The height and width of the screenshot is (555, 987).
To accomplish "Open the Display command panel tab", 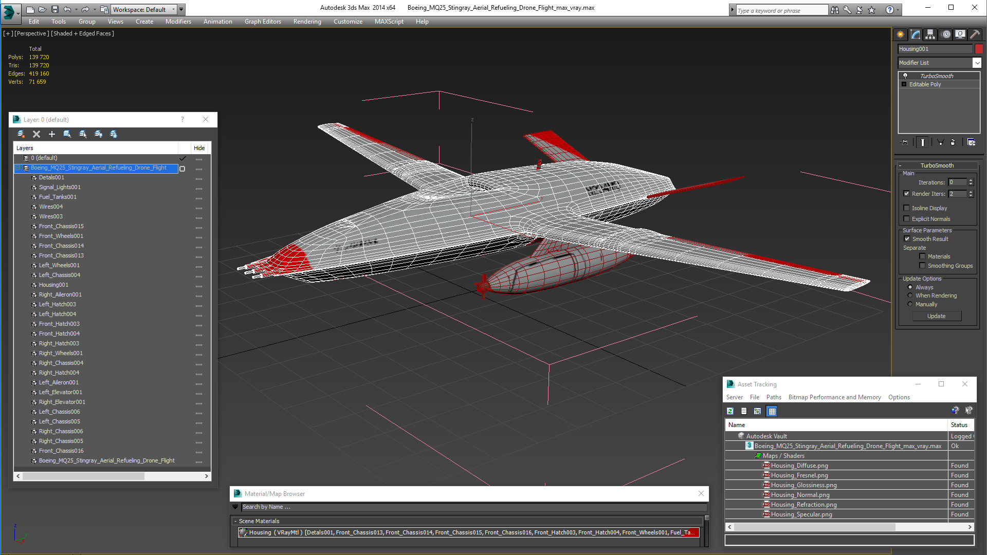I will [x=960, y=34].
